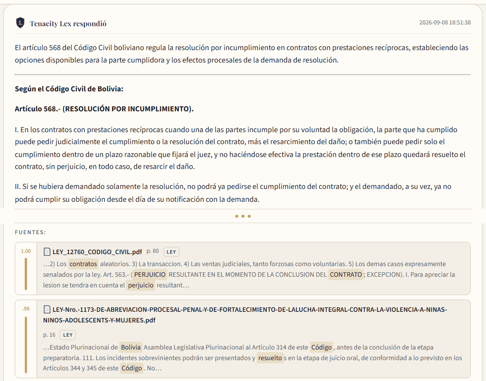Click highlighted 'PERJUICIO' in uppercase in first source

click(150, 275)
